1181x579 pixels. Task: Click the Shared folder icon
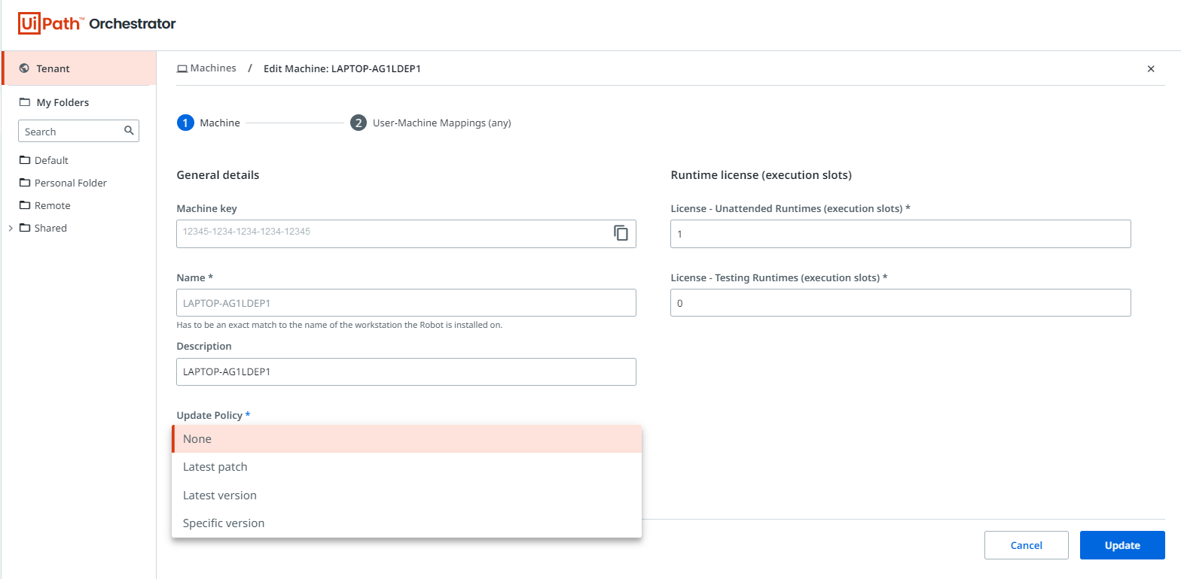pos(25,228)
